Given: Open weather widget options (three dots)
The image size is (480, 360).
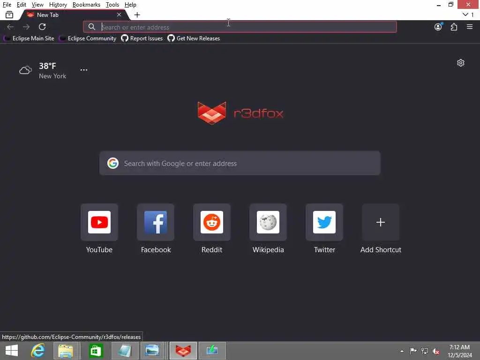Looking at the screenshot, I should [x=84, y=70].
